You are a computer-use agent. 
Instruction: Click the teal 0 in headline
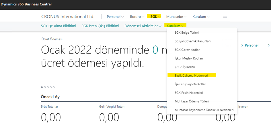click(155, 50)
